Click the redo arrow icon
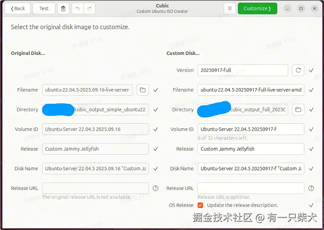 [89, 8]
